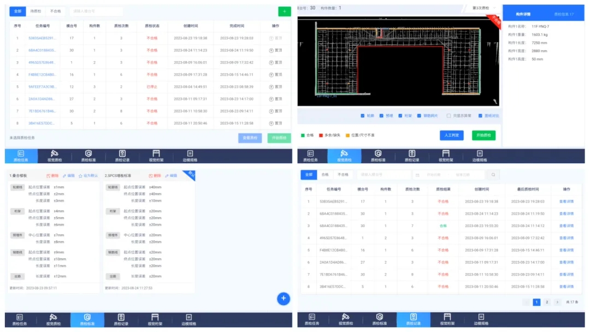Switch to the 待质检 filter tab
The image size is (590, 332).
[36, 11]
